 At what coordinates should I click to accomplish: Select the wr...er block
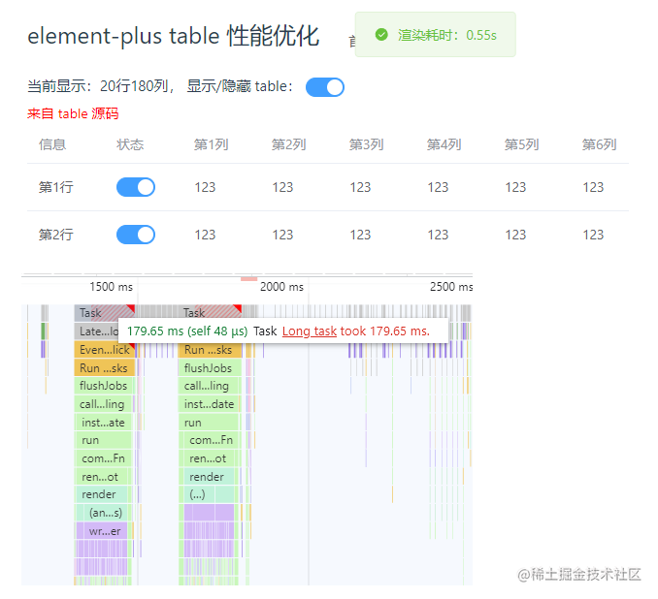105,531
